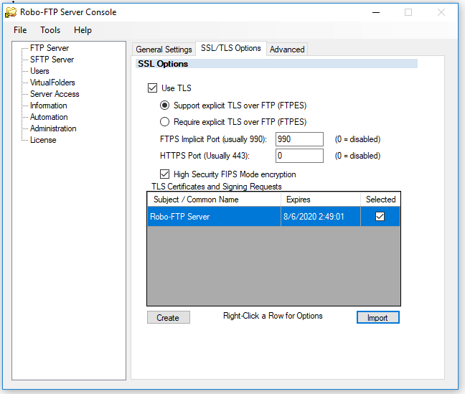Screen dimensions: 465x394
Task: Click the Robo-FTP app icon in title bar
Action: pyautogui.click(x=11, y=12)
